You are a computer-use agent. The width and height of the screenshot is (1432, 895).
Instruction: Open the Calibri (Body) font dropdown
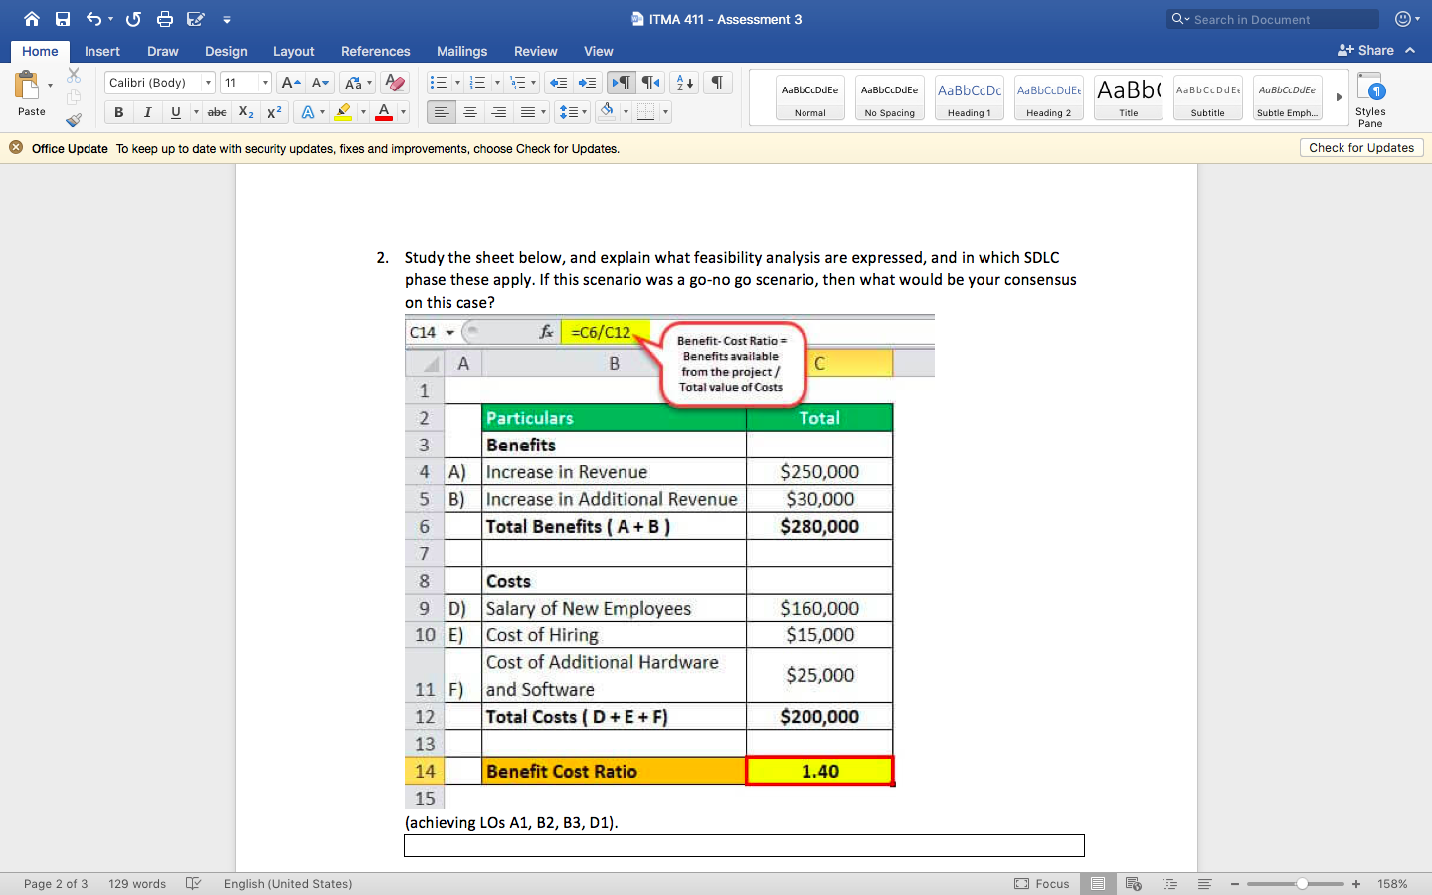[208, 83]
